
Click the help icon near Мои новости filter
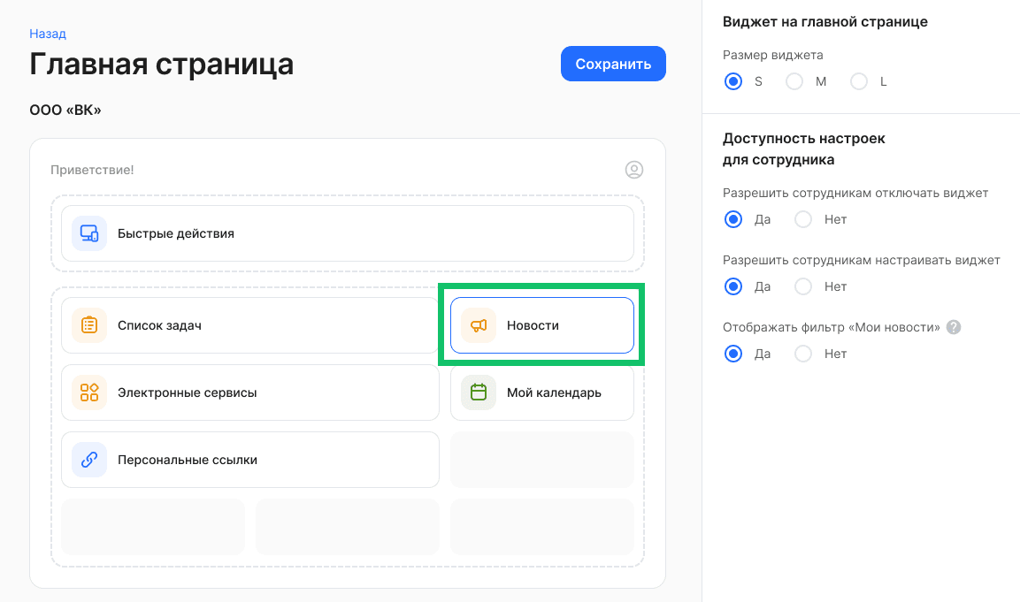954,327
